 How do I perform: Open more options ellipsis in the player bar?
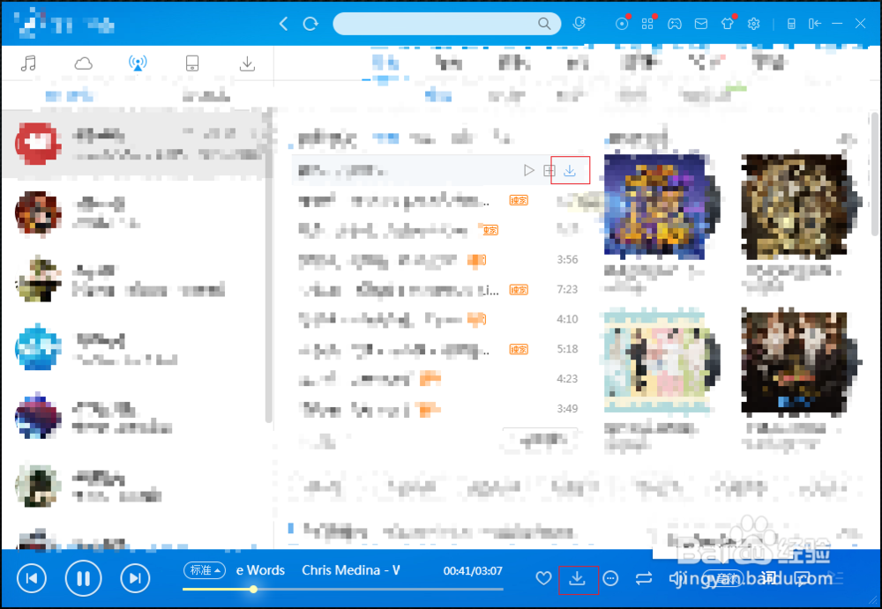coord(610,578)
